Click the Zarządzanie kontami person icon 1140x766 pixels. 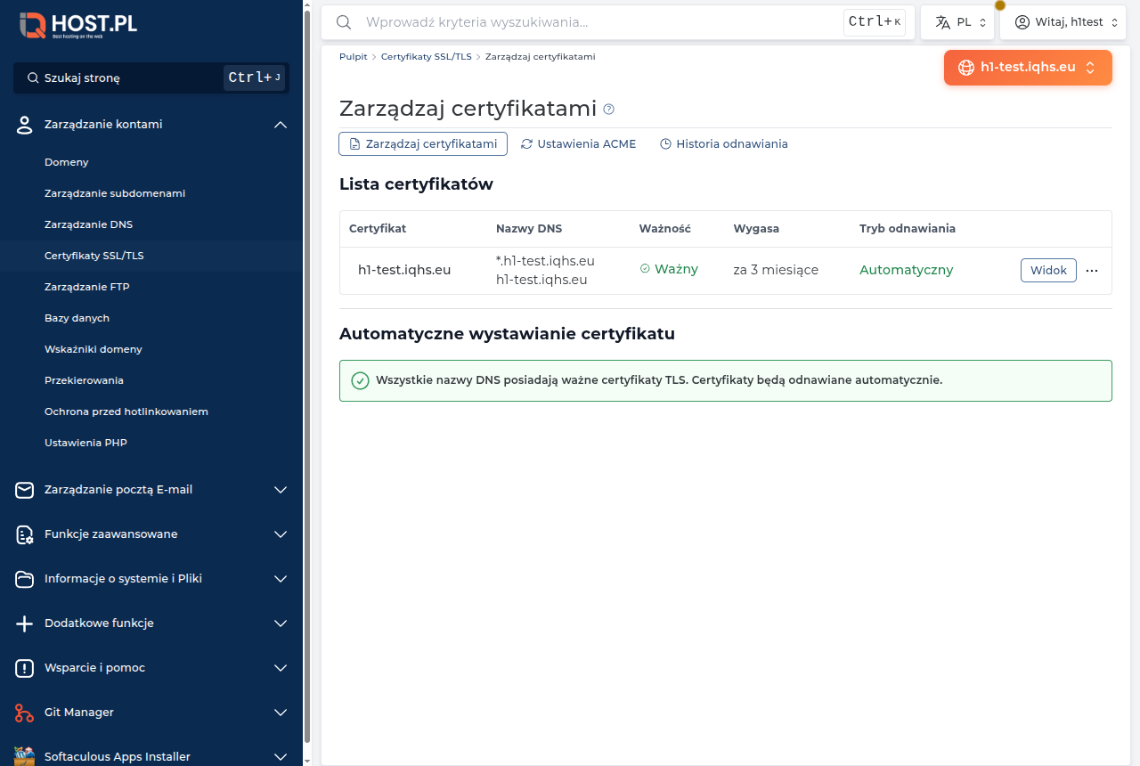pos(25,125)
